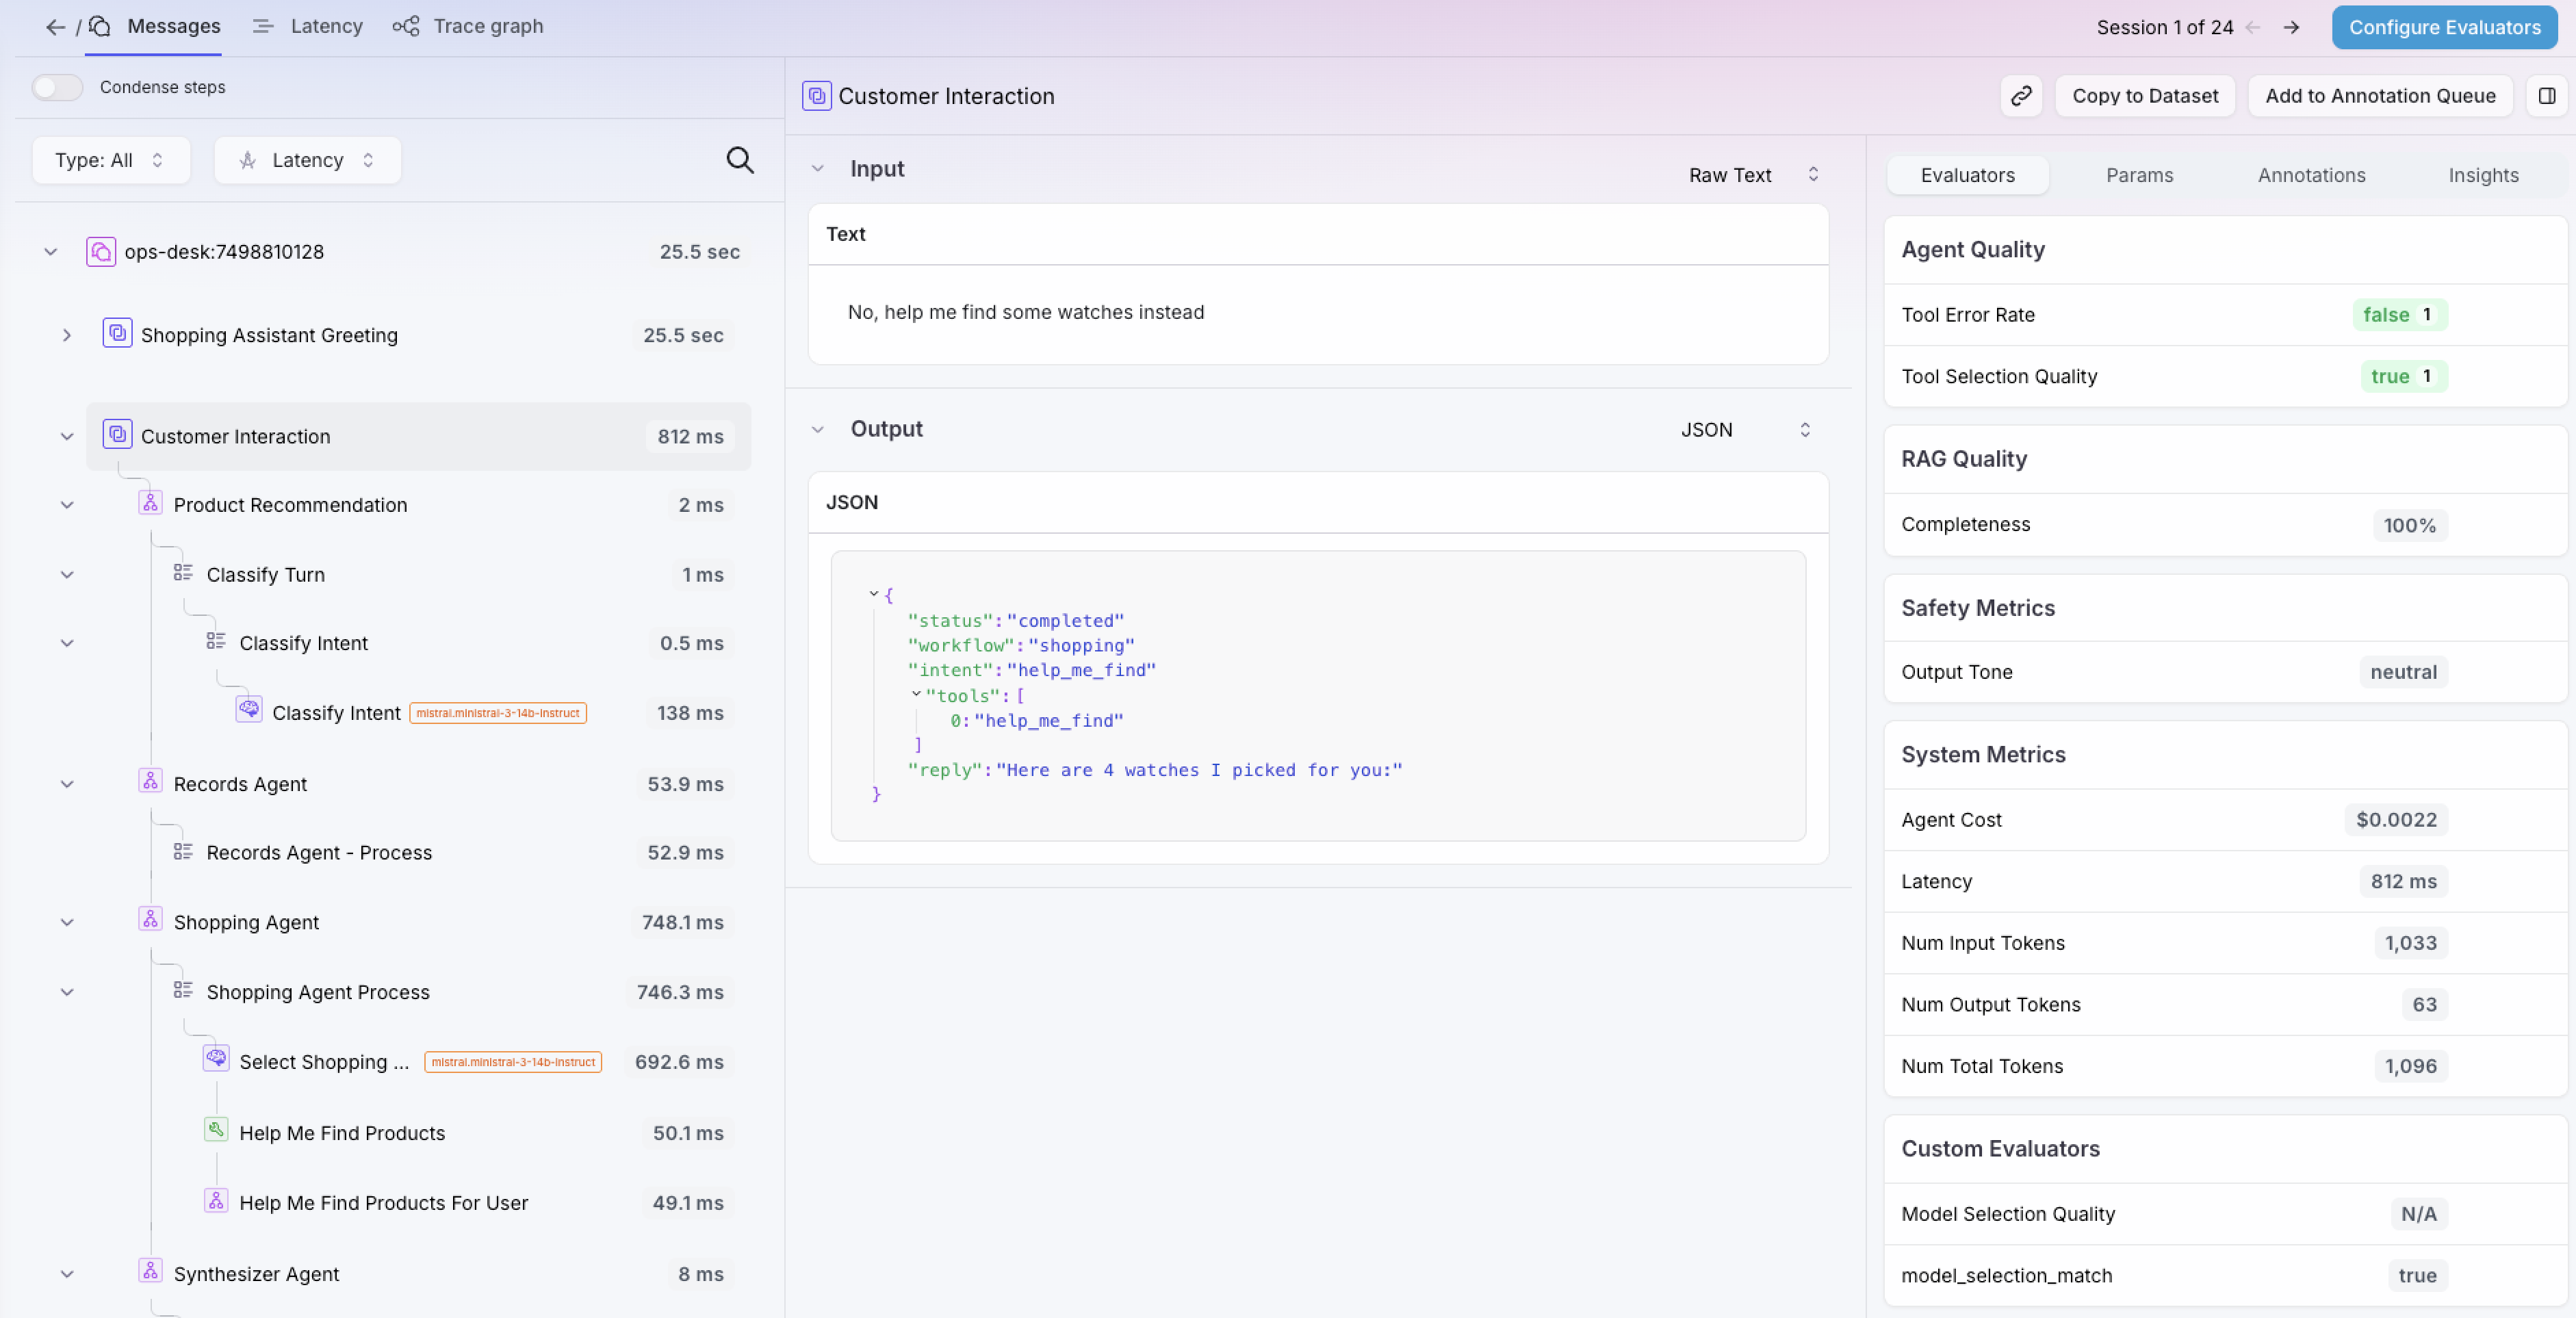Click Shopping Agent icon

click(x=150, y=919)
